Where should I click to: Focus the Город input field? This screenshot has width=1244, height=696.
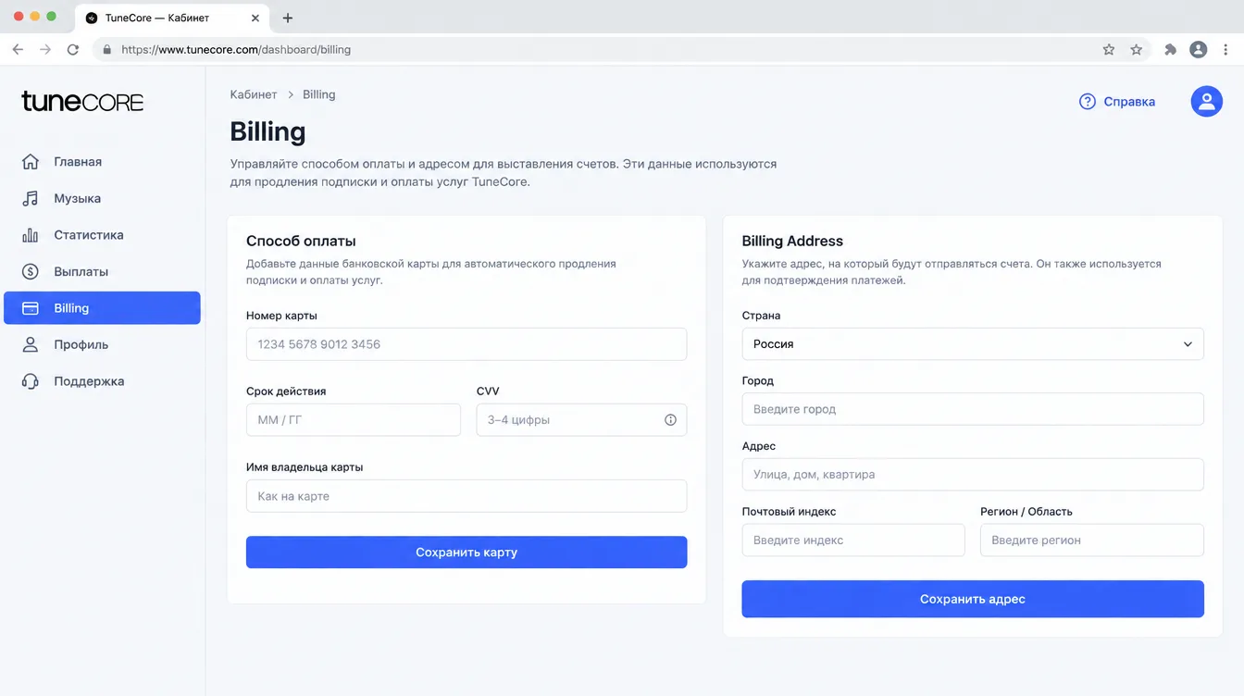[x=973, y=409]
